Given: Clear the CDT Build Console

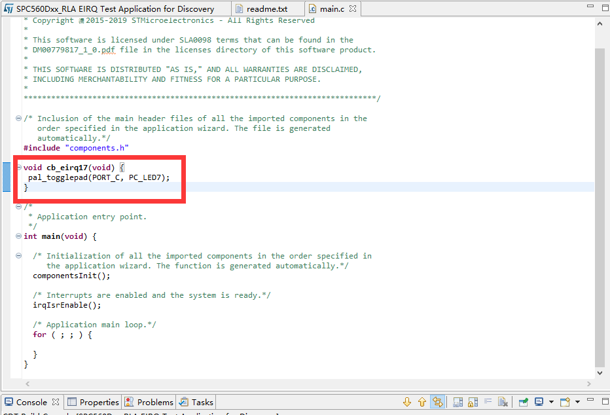Looking at the screenshot, I should [x=502, y=401].
